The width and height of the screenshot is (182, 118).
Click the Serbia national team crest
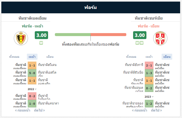coord(160,38)
